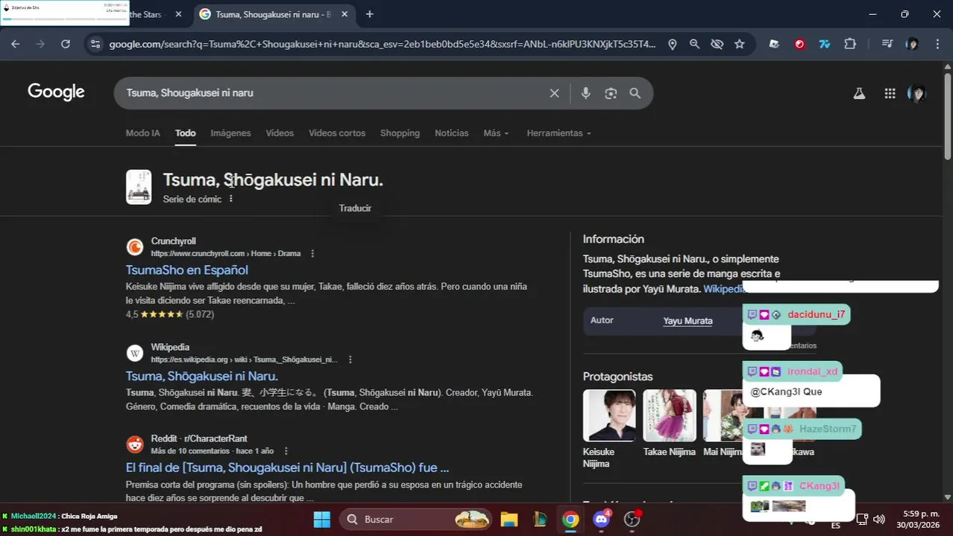Click the Reddit favicon
Screen dimensions: 953x536
(x=135, y=444)
